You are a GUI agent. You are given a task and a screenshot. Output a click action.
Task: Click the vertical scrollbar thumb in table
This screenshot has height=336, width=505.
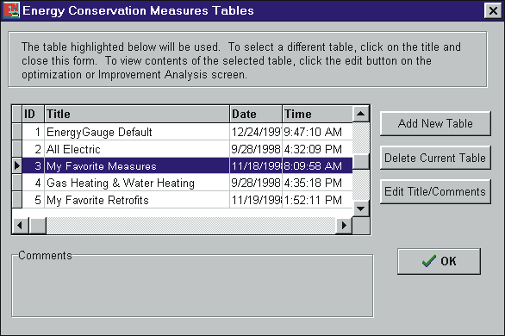click(361, 162)
